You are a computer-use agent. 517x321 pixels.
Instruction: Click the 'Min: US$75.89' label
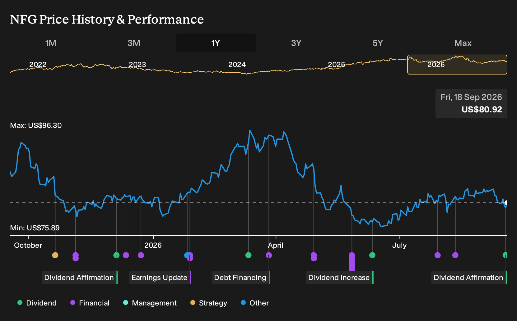(35, 228)
